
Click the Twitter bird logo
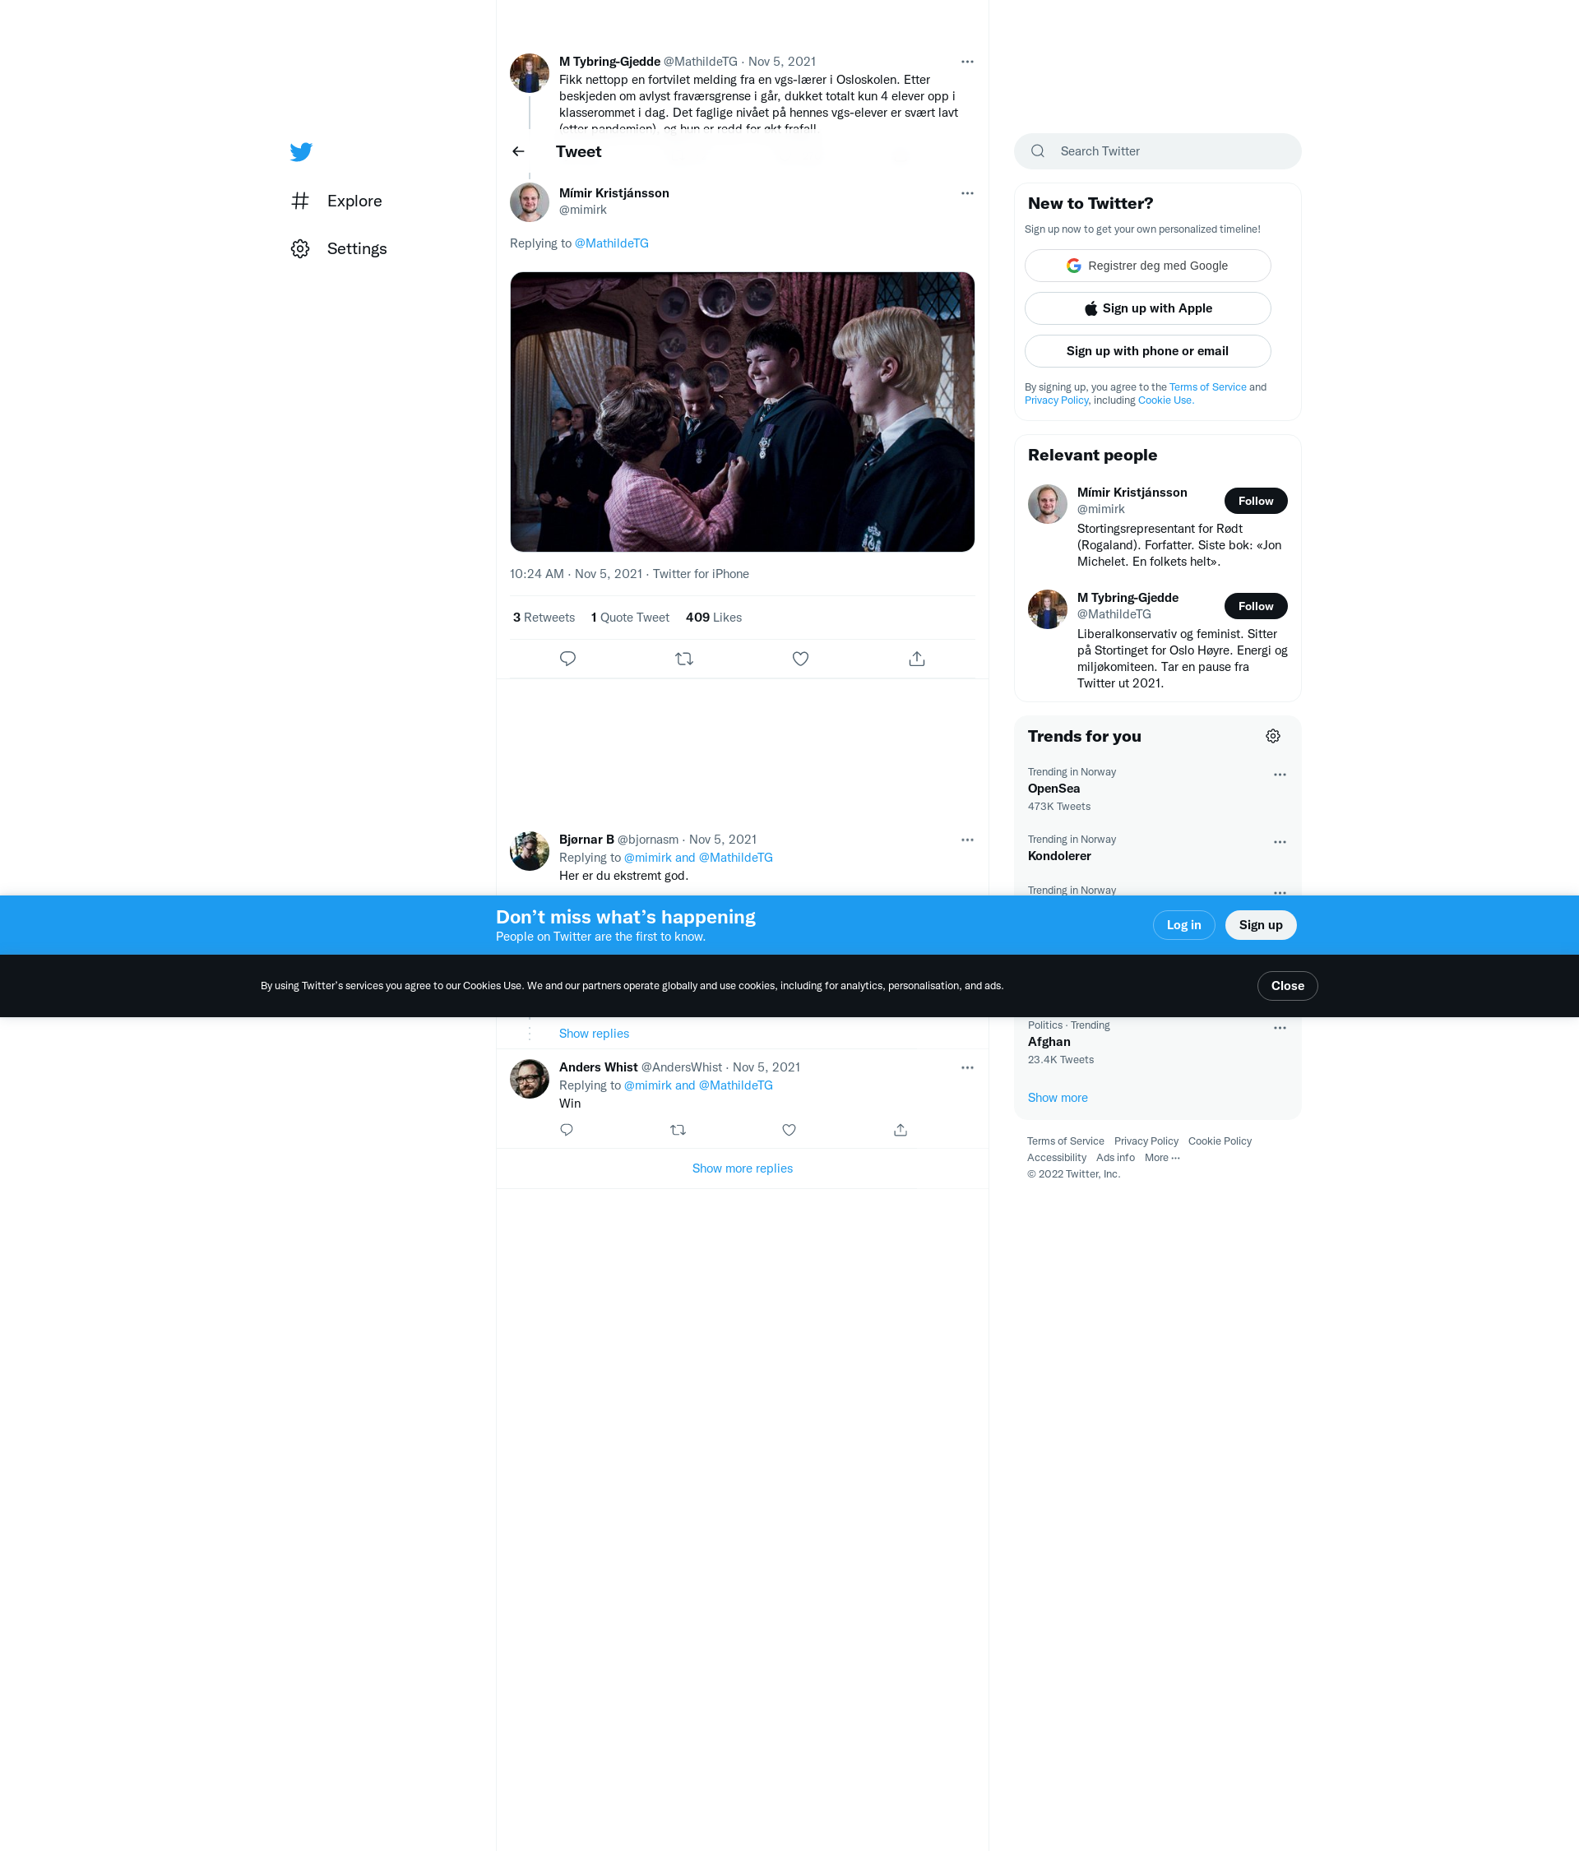point(301,152)
